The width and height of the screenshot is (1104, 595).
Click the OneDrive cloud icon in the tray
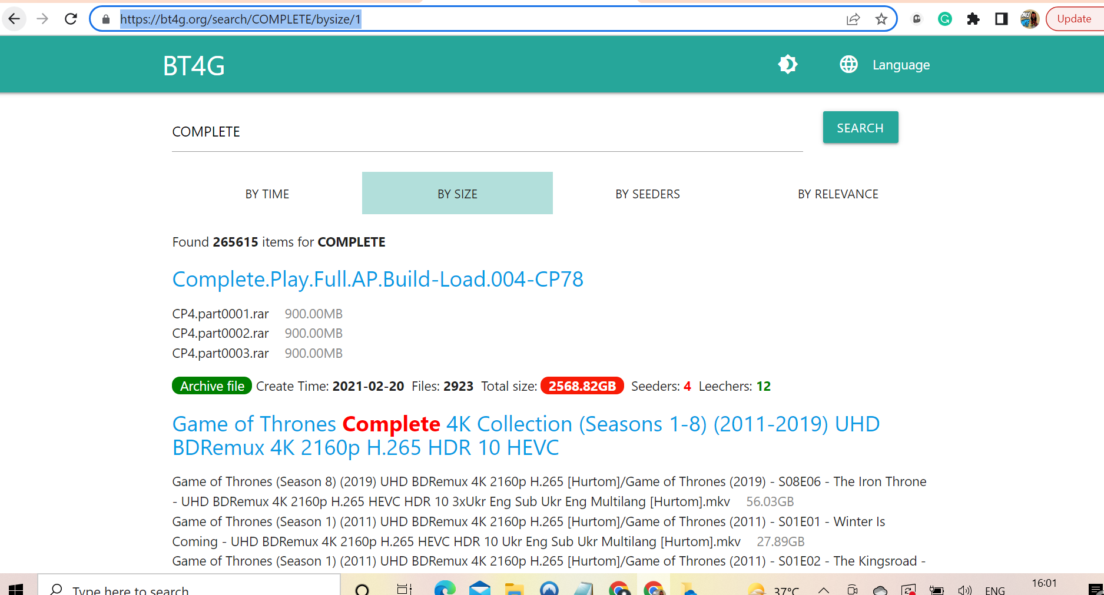(880, 590)
